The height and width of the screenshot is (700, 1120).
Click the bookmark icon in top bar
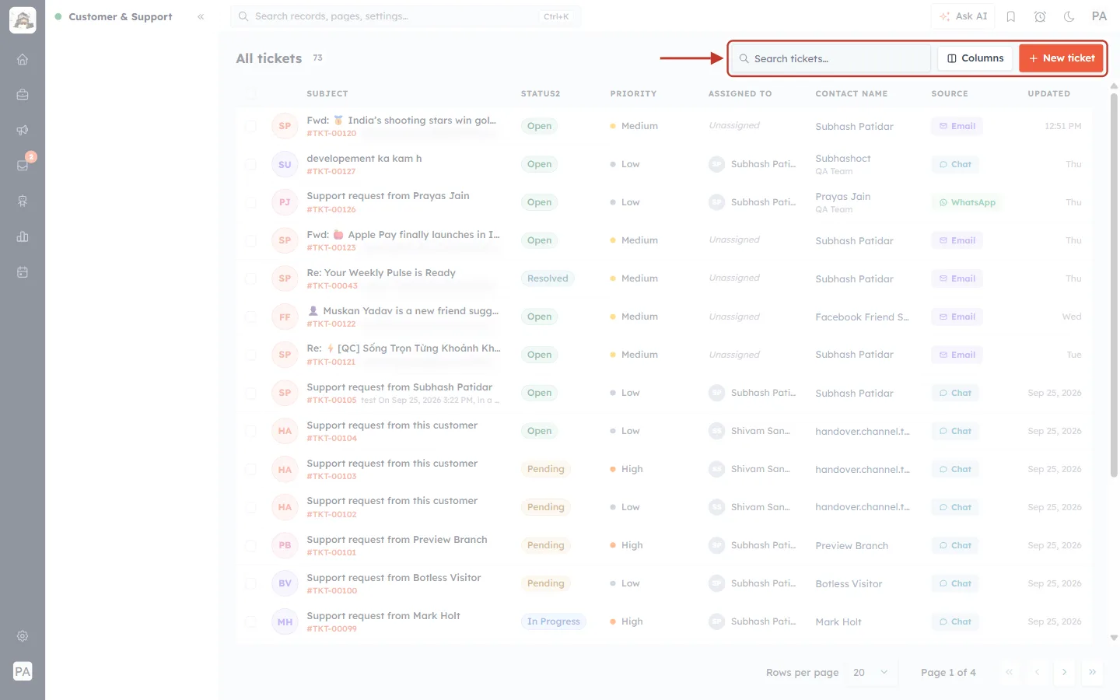tap(1011, 16)
